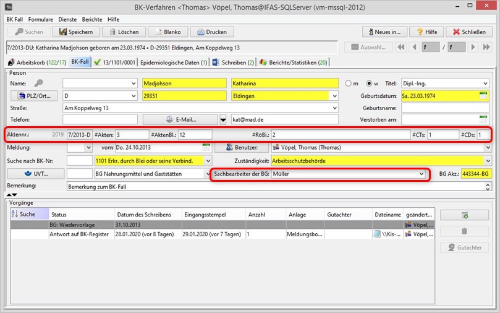Jump to the last record arrow
Screen dimensions: 500x313
486,47
